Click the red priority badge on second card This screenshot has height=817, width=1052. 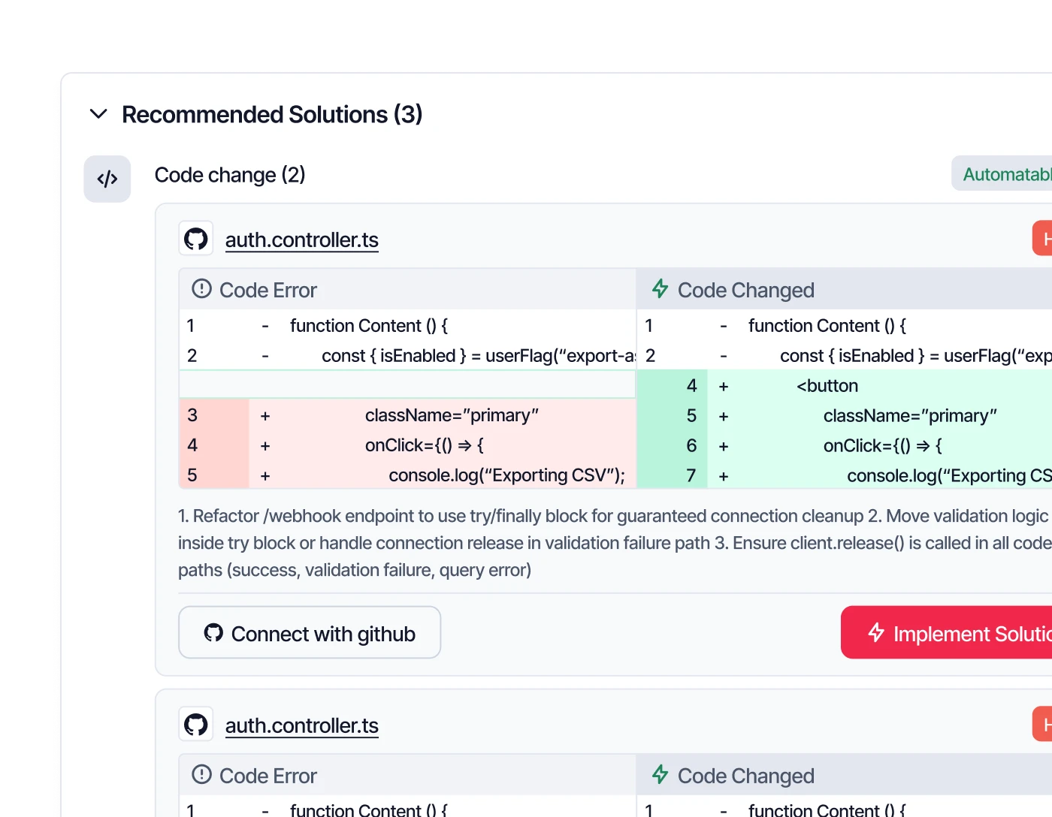coord(1043,725)
